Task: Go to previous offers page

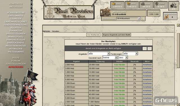Action: (145, 49)
